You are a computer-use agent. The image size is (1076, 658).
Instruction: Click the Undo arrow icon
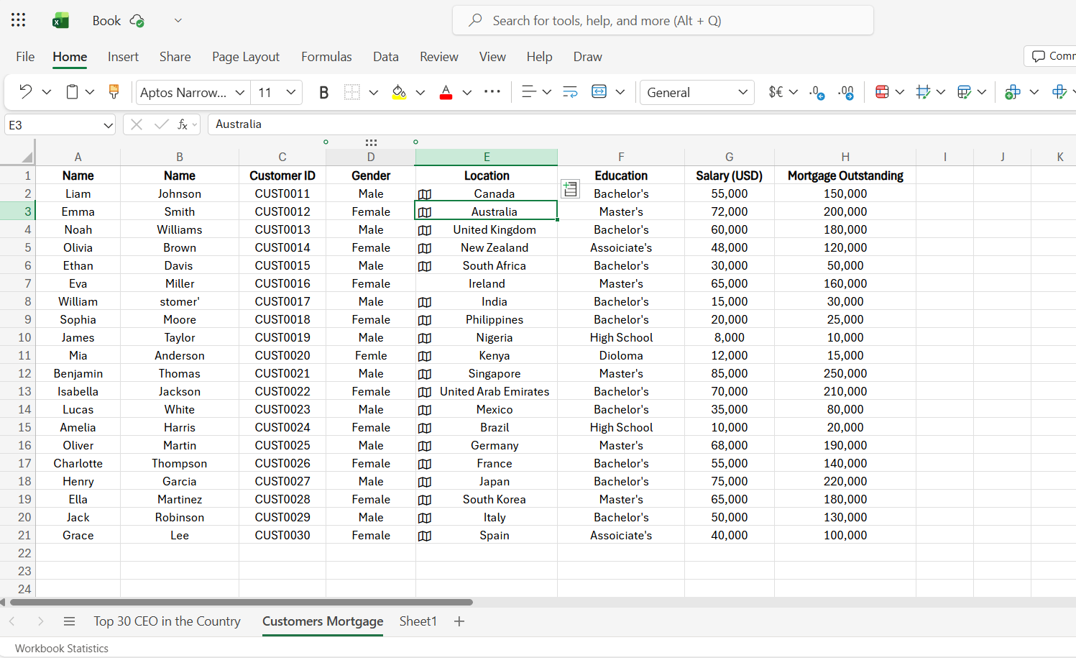tap(25, 92)
